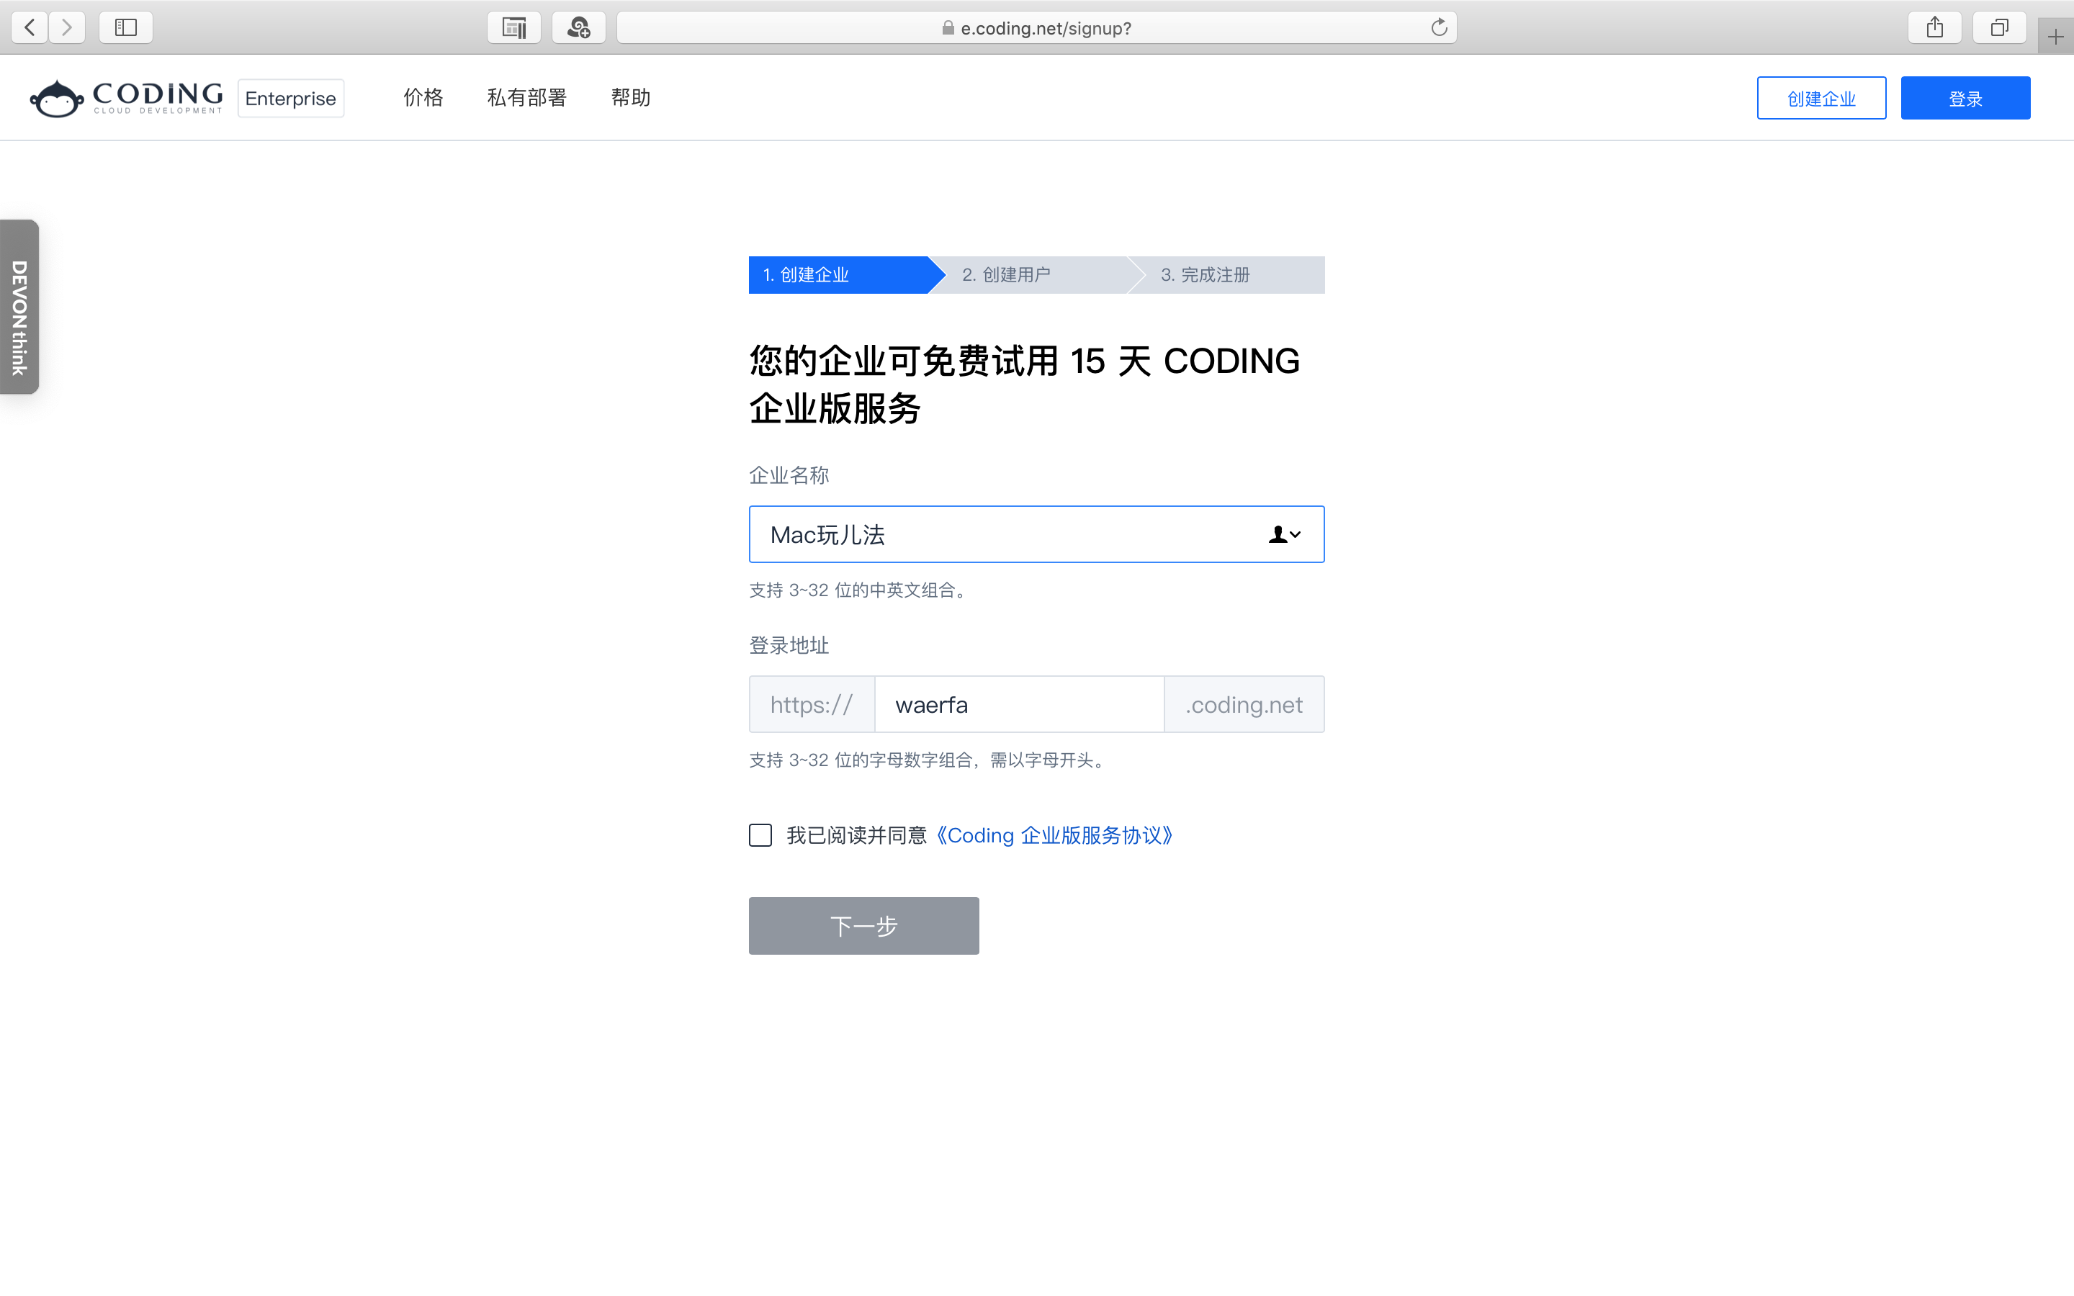Reload the page with the refresh icon

click(x=1439, y=27)
